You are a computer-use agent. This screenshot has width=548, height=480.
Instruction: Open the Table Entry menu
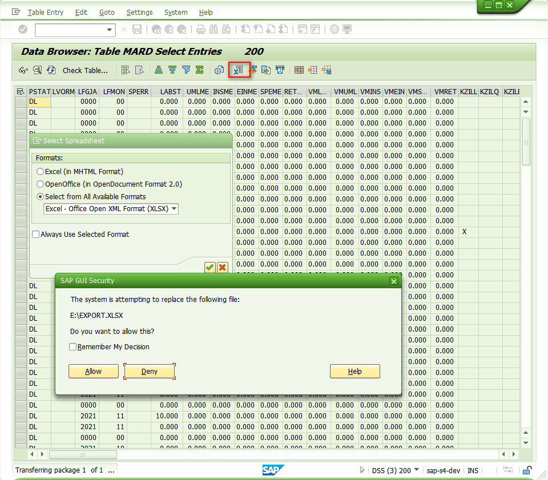point(45,13)
